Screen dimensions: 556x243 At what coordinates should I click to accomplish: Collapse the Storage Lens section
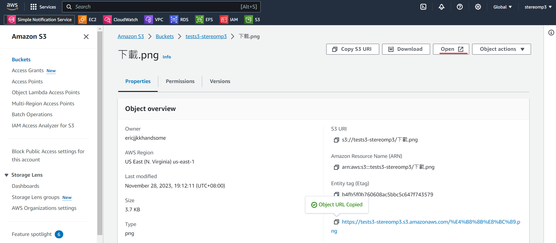tap(6, 175)
